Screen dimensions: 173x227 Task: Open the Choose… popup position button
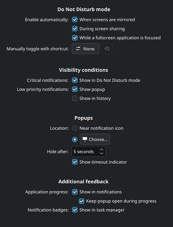pyautogui.click(x=95, y=139)
